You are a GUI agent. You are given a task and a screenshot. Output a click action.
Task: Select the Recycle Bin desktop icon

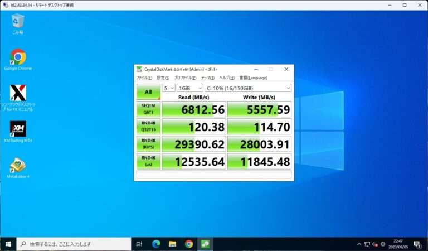[x=18, y=21]
